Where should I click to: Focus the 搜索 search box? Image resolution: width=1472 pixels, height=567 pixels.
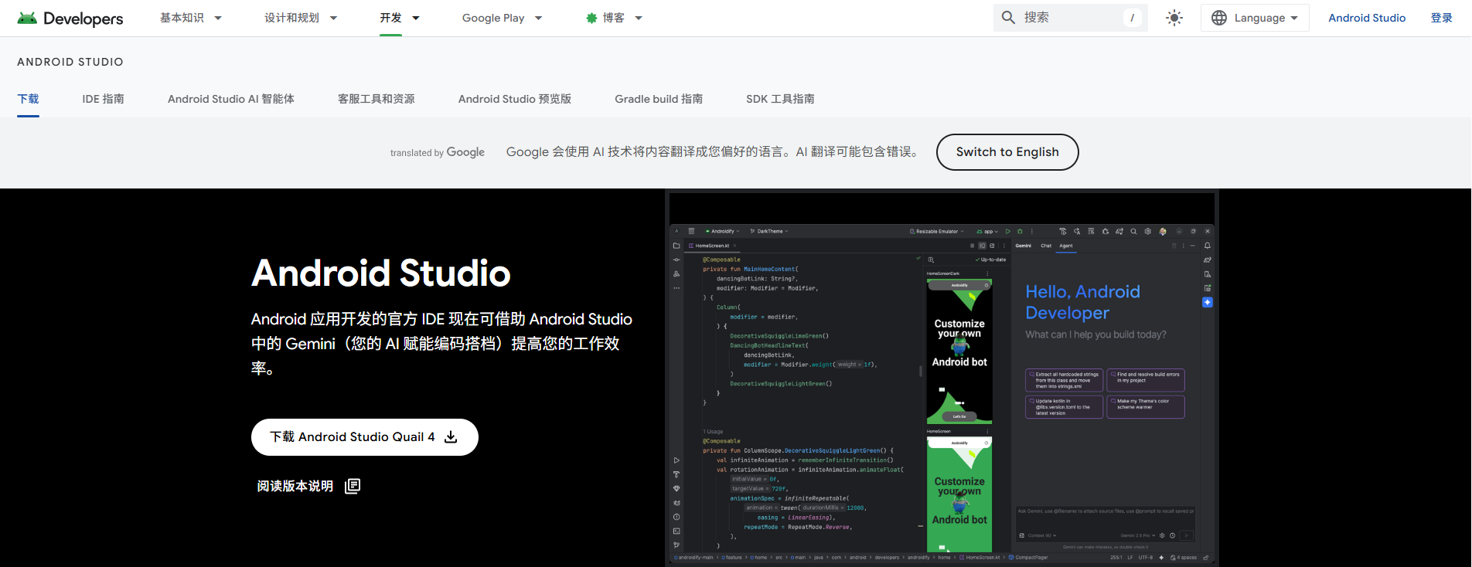[1070, 18]
